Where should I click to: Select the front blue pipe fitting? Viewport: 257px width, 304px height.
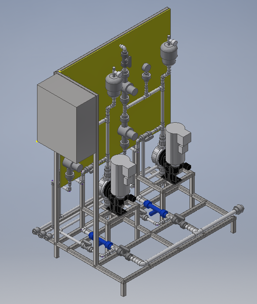101,241
